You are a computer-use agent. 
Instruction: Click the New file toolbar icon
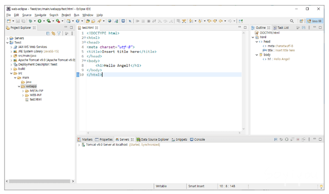(x=9, y=21)
